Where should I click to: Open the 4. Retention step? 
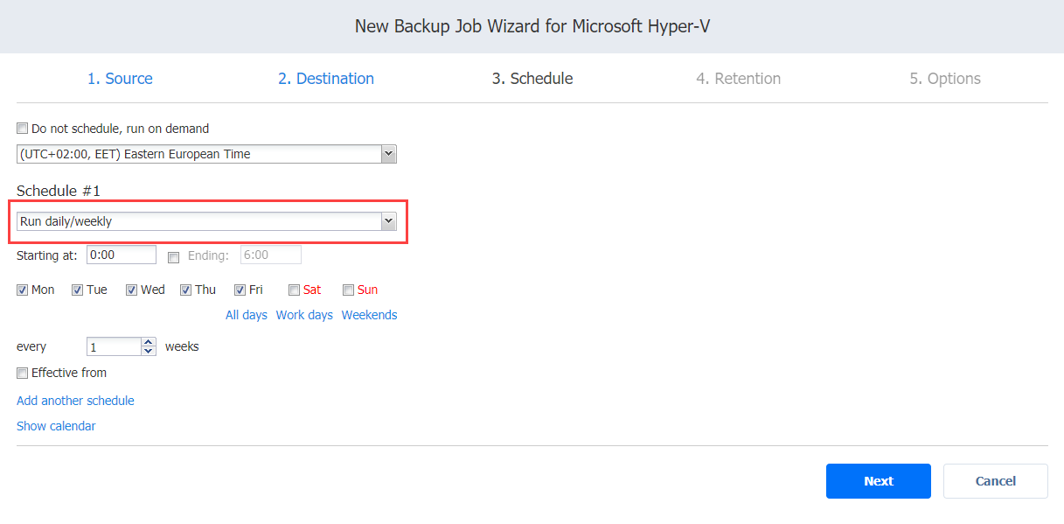[x=739, y=79]
